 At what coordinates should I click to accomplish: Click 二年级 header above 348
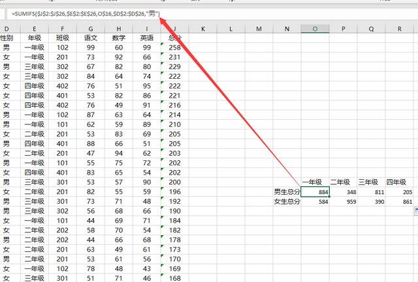pos(343,182)
